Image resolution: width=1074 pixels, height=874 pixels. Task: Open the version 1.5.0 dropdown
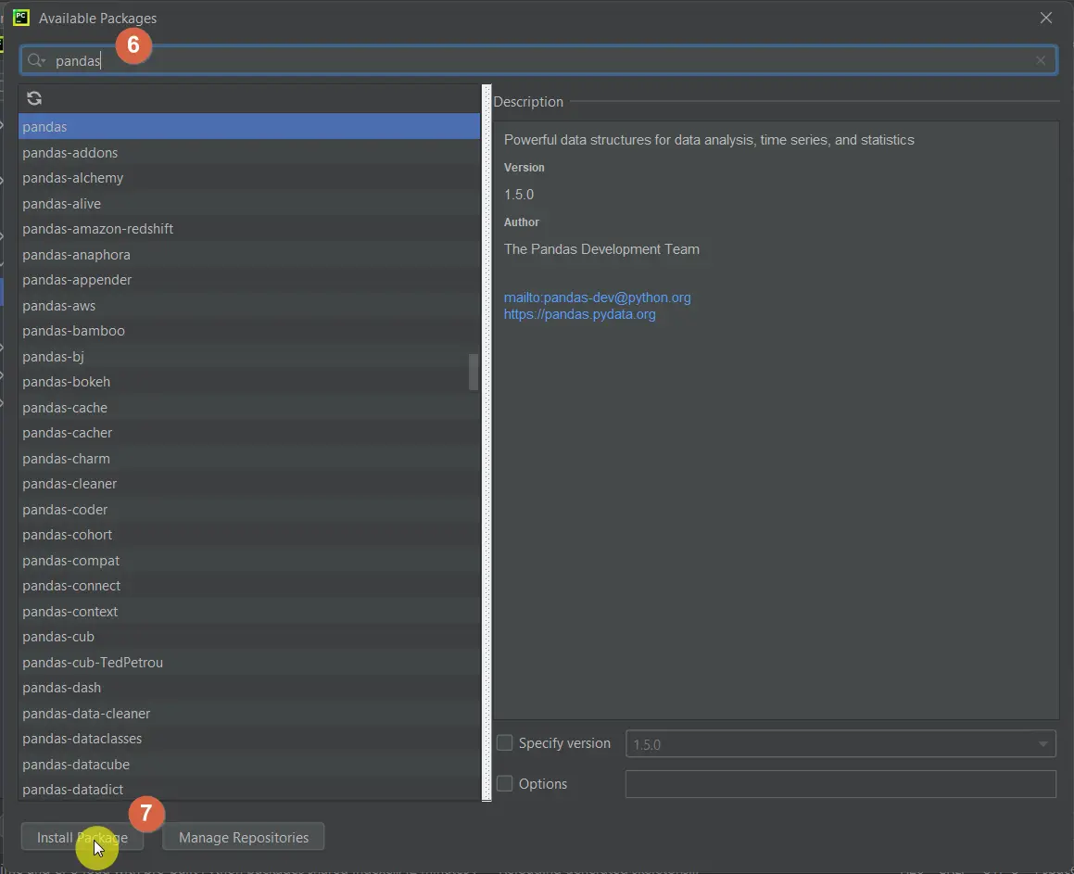840,744
